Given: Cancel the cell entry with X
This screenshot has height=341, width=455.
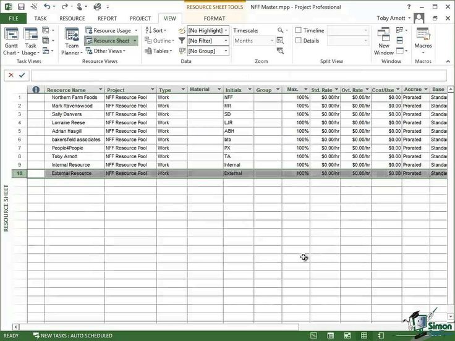Looking at the screenshot, I should (x=11, y=75).
